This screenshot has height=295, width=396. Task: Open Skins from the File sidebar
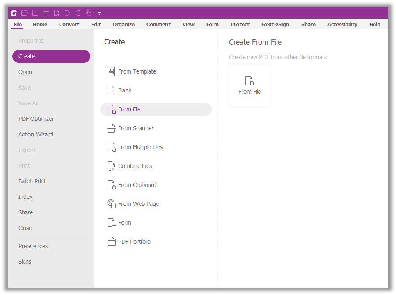click(x=25, y=262)
